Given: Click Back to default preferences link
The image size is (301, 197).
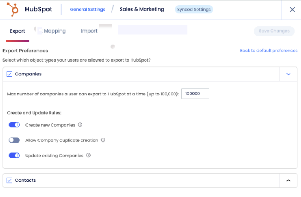Looking at the screenshot, I should [268, 51].
